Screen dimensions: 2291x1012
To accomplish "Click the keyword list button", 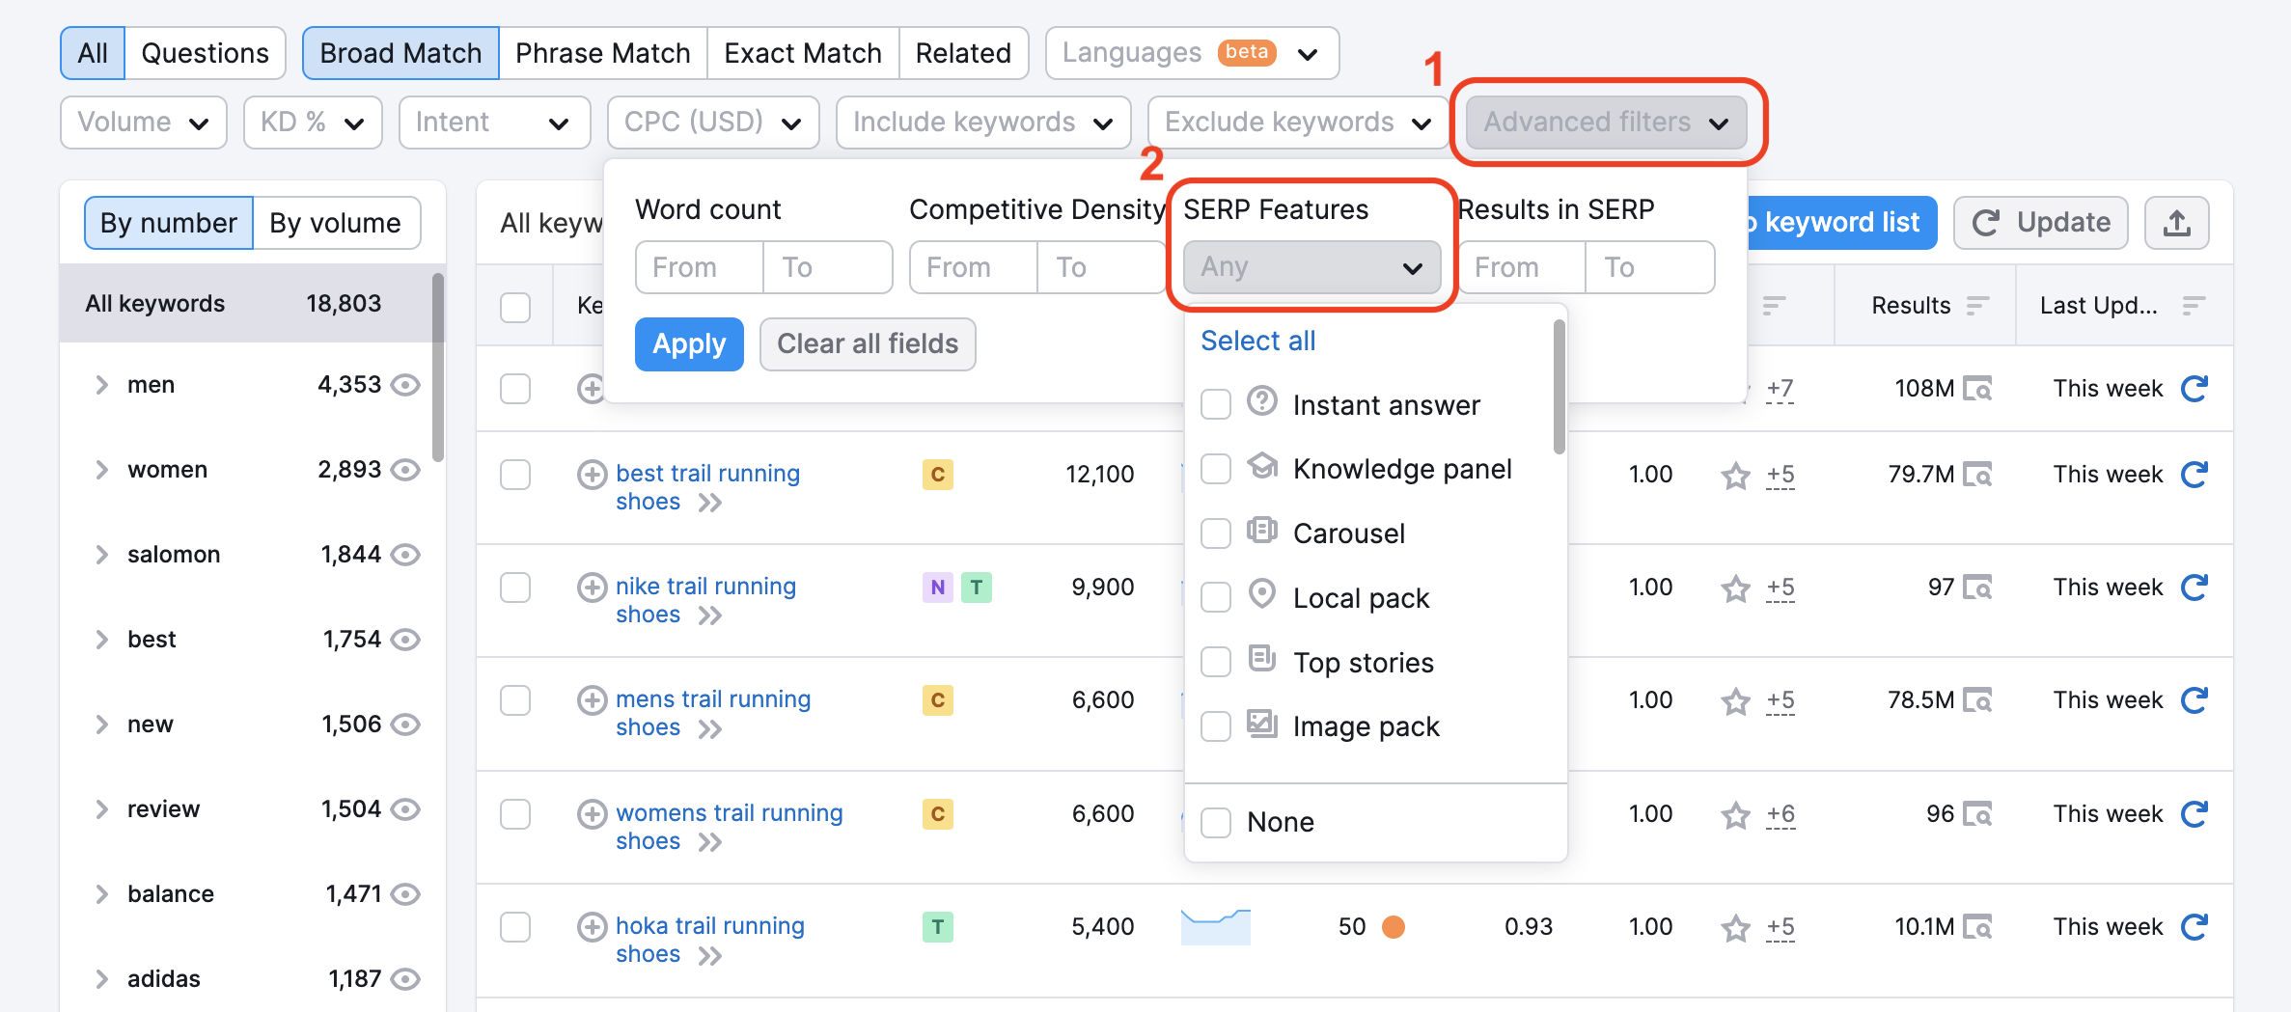I will (x=1841, y=223).
